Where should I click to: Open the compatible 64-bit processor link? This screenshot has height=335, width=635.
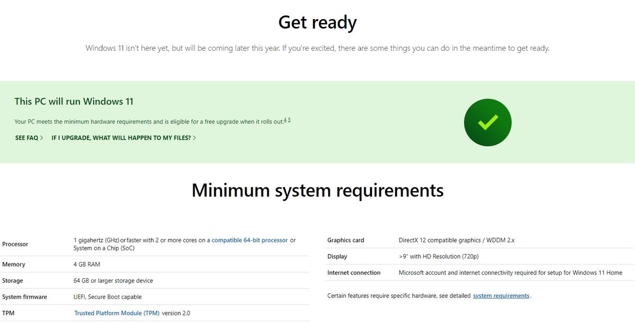point(250,240)
